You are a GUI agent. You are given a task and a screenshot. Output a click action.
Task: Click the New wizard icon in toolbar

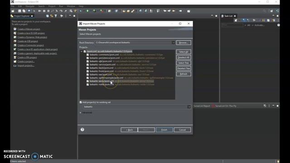coord(13,11)
